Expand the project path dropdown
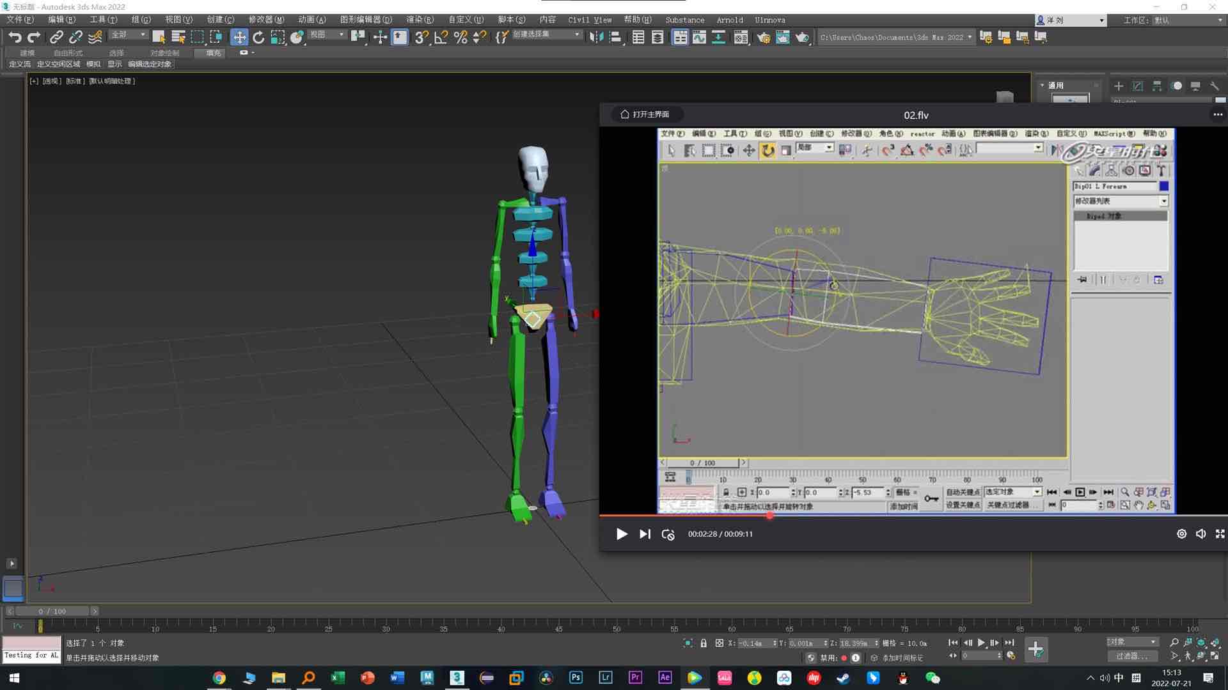 (x=970, y=37)
